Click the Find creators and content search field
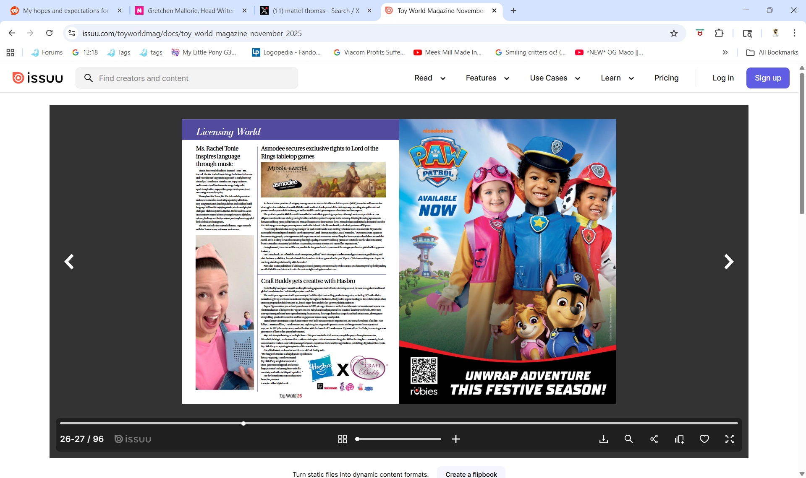This screenshot has height=478, width=806. point(187,78)
